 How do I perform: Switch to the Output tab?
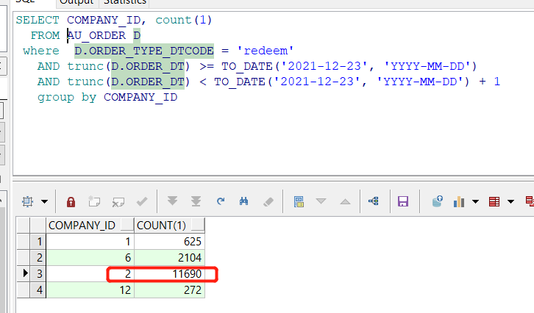pyautogui.click(x=76, y=2)
